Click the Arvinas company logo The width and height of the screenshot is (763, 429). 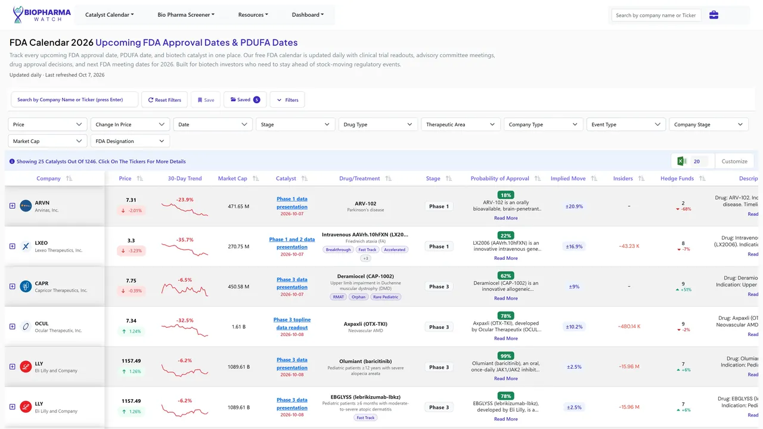click(x=26, y=206)
